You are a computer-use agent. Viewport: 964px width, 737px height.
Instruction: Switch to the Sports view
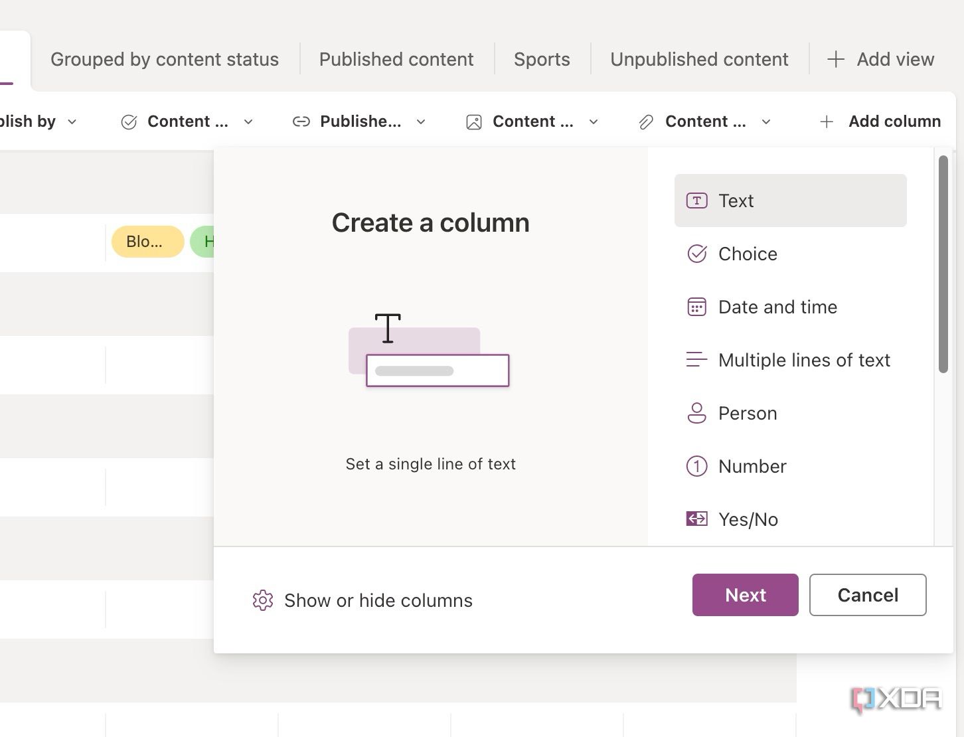point(541,59)
